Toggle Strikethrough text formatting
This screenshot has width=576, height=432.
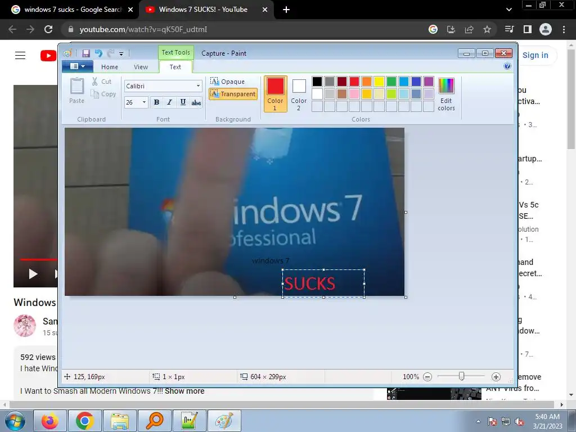click(x=196, y=102)
